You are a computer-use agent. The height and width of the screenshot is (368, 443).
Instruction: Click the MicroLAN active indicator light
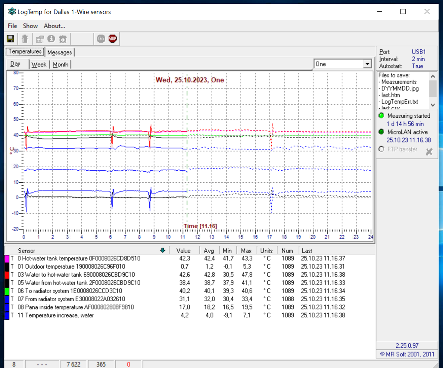(382, 132)
